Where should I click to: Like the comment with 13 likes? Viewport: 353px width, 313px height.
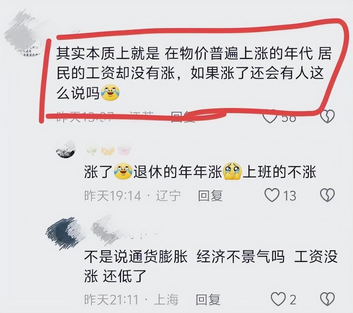click(272, 195)
